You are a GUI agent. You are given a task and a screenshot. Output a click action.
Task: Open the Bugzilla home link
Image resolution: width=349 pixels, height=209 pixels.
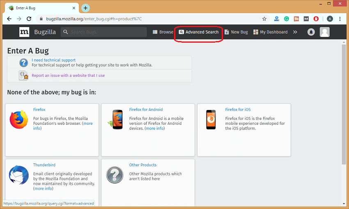(45, 32)
